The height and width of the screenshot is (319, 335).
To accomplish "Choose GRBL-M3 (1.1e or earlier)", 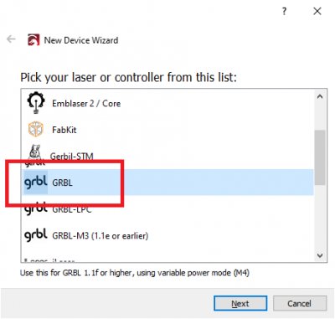I will [167, 235].
